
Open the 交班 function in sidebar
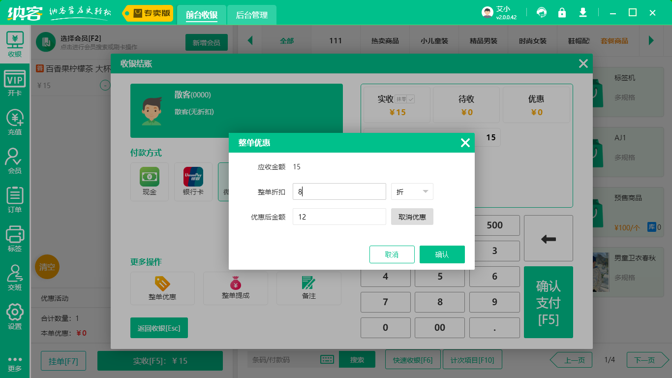coord(15,278)
